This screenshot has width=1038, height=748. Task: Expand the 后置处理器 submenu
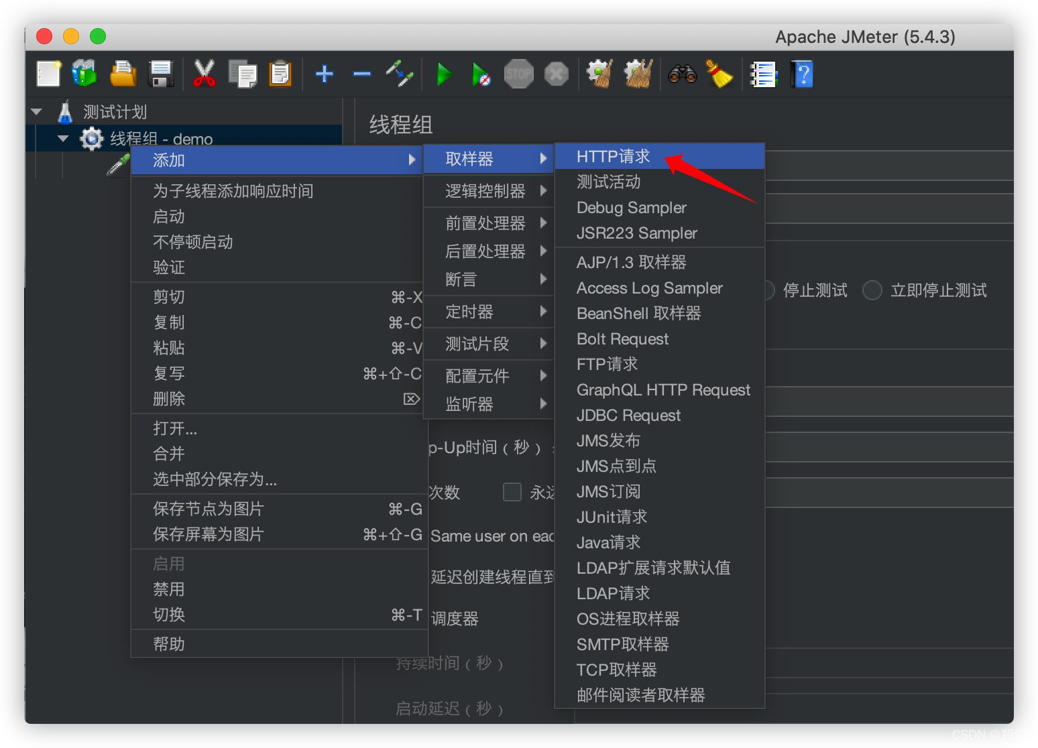[x=488, y=251]
